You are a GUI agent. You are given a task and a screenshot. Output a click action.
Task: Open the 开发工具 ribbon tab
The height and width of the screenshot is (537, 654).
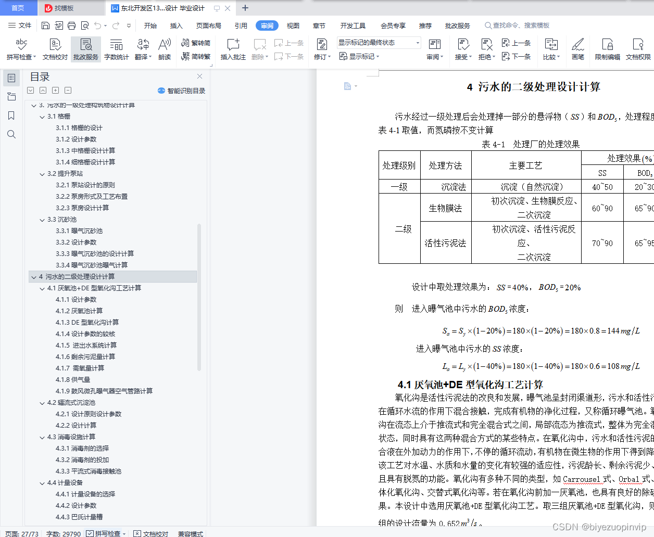(353, 25)
